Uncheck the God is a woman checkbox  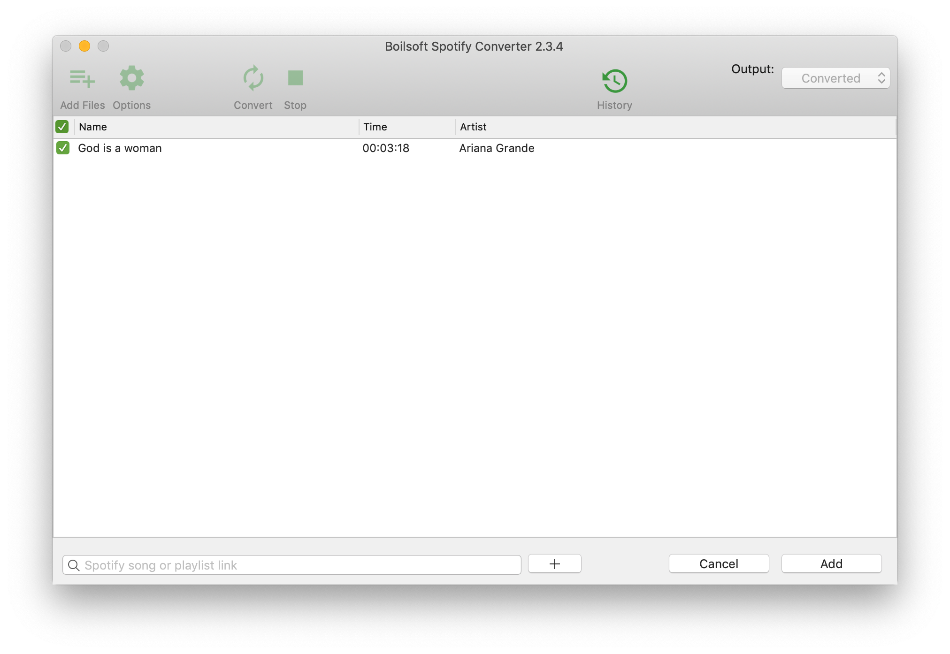pos(63,148)
